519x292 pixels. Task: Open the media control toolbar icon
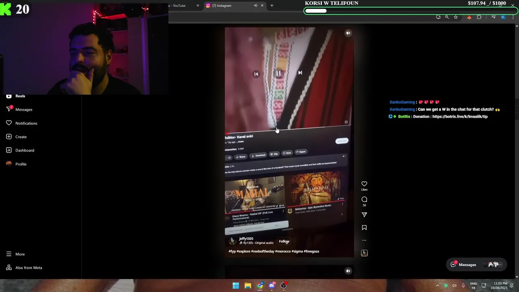pyautogui.click(x=493, y=17)
